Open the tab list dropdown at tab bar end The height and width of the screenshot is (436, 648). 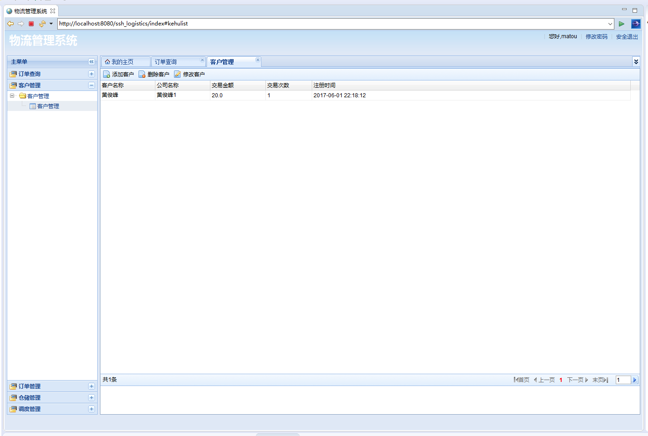(x=636, y=62)
